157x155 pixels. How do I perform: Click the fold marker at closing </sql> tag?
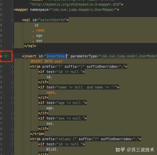tap(12, 46)
